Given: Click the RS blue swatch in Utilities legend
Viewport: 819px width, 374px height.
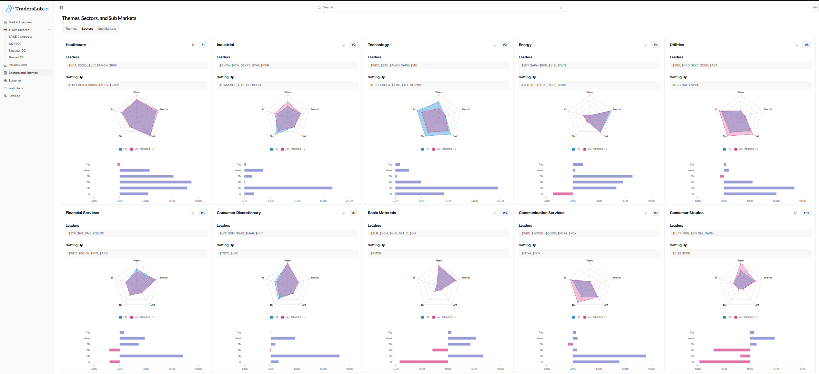Looking at the screenshot, I should tap(724, 149).
